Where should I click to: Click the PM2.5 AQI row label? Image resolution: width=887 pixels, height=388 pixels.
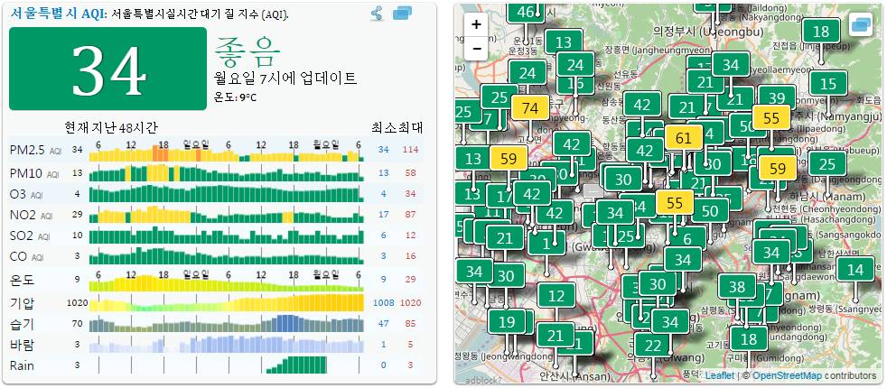click(x=35, y=150)
